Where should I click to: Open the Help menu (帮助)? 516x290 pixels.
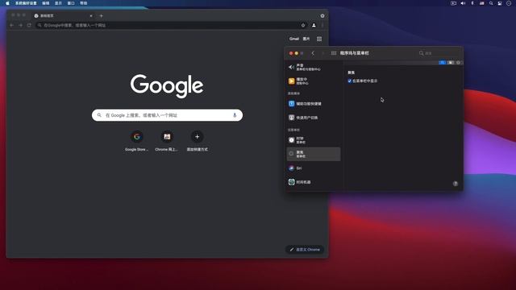click(x=84, y=3)
